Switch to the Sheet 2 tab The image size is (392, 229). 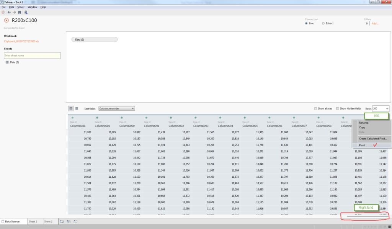click(49, 221)
